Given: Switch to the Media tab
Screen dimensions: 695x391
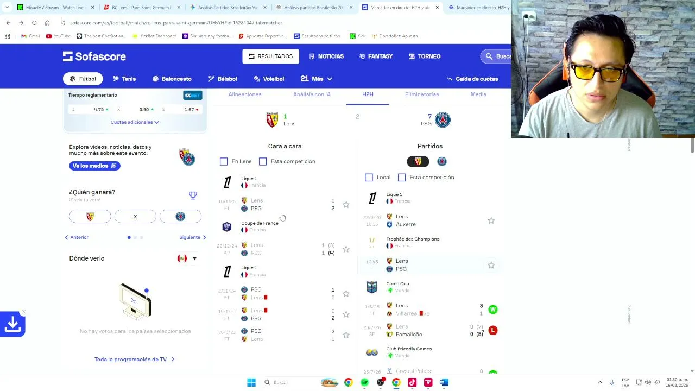Looking at the screenshot, I should pyautogui.click(x=478, y=94).
